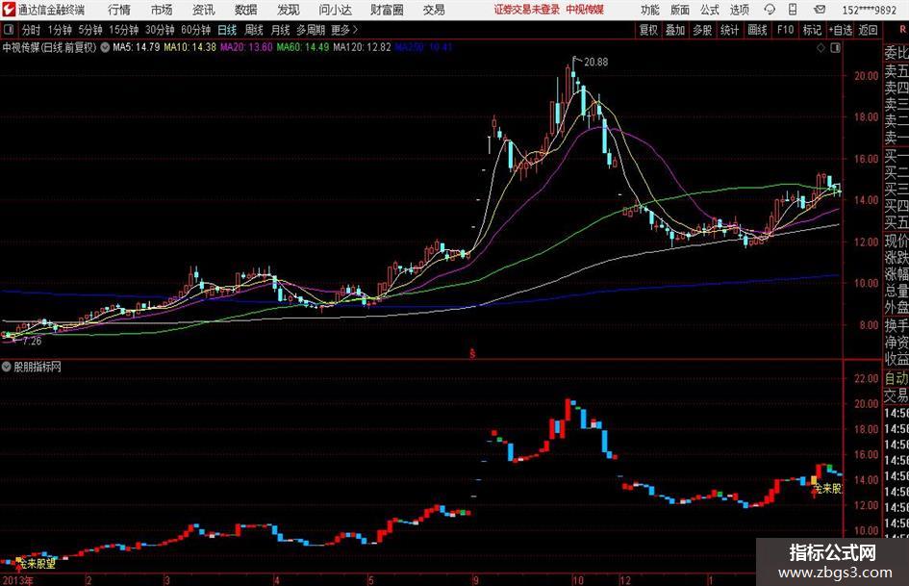Click the 统计 statistics button
The width and height of the screenshot is (909, 586).
point(729,30)
